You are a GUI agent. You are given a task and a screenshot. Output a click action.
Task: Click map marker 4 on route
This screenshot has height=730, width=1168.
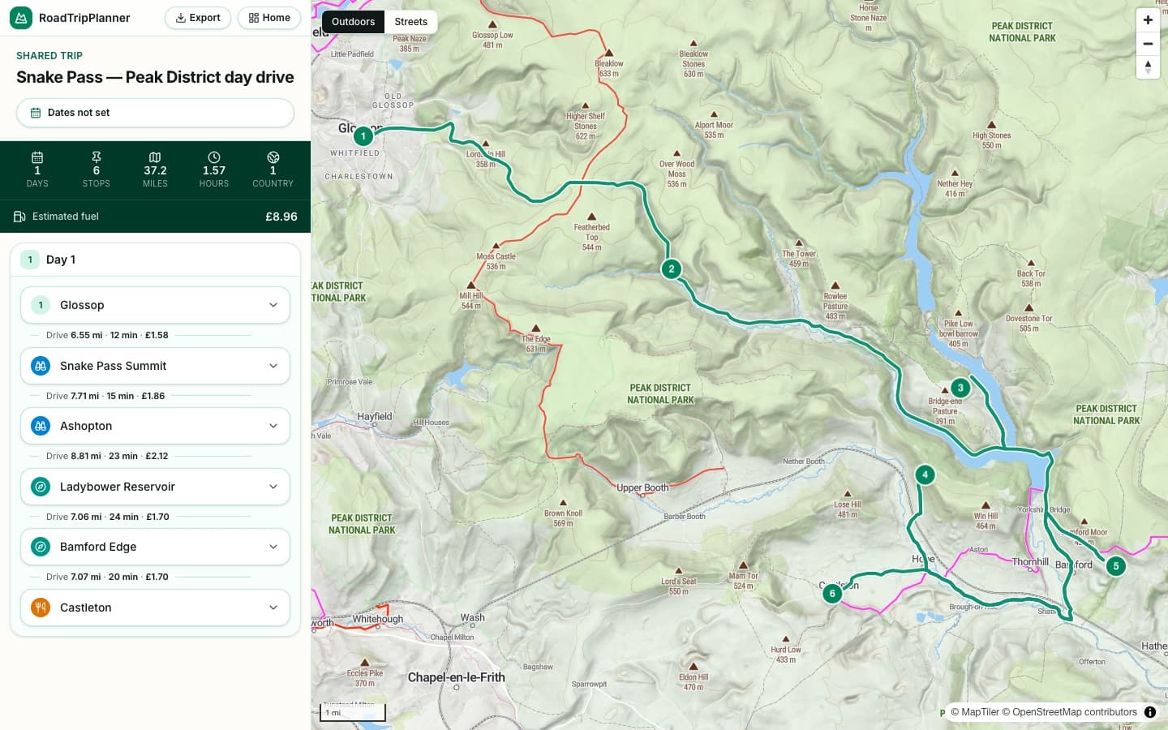(x=925, y=474)
